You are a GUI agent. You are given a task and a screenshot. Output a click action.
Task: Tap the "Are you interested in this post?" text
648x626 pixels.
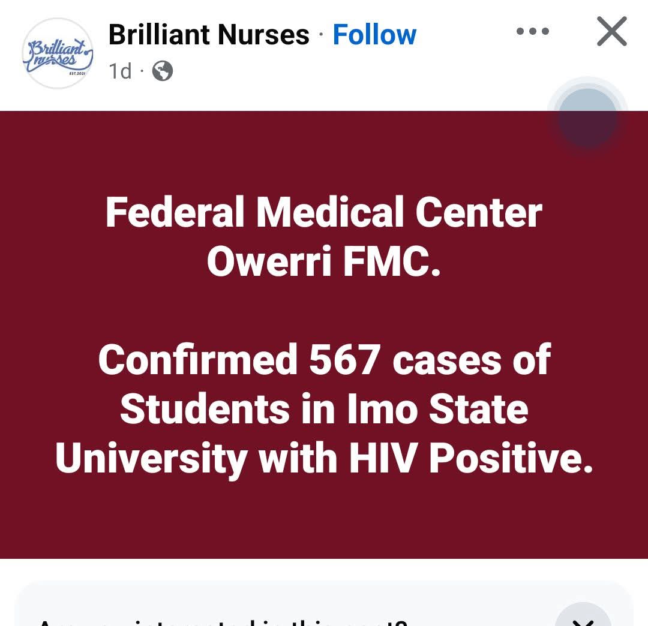(222, 621)
